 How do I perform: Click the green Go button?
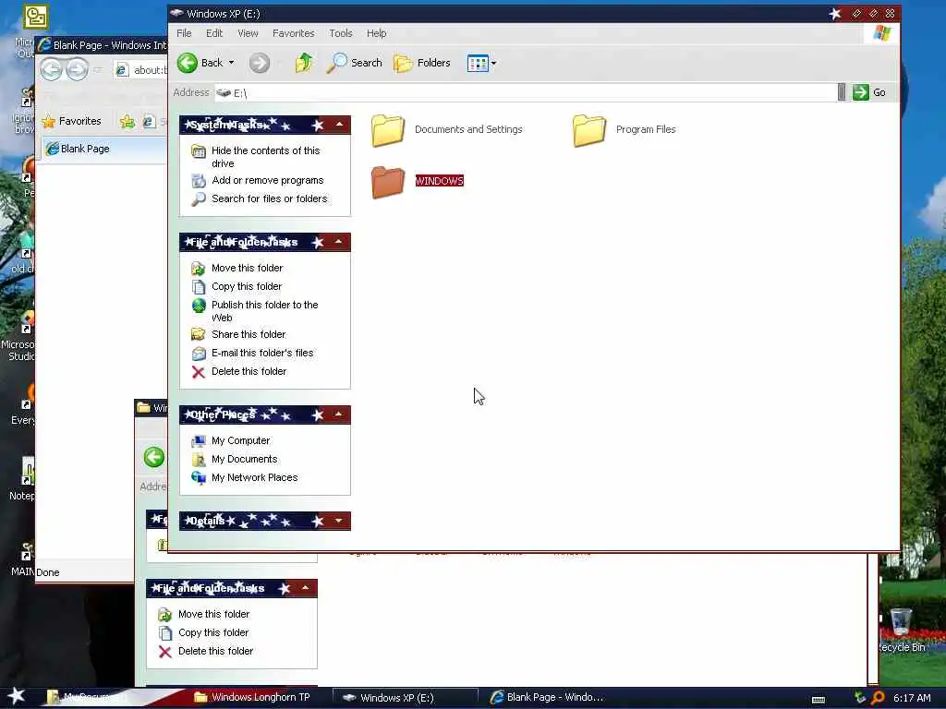(x=869, y=92)
